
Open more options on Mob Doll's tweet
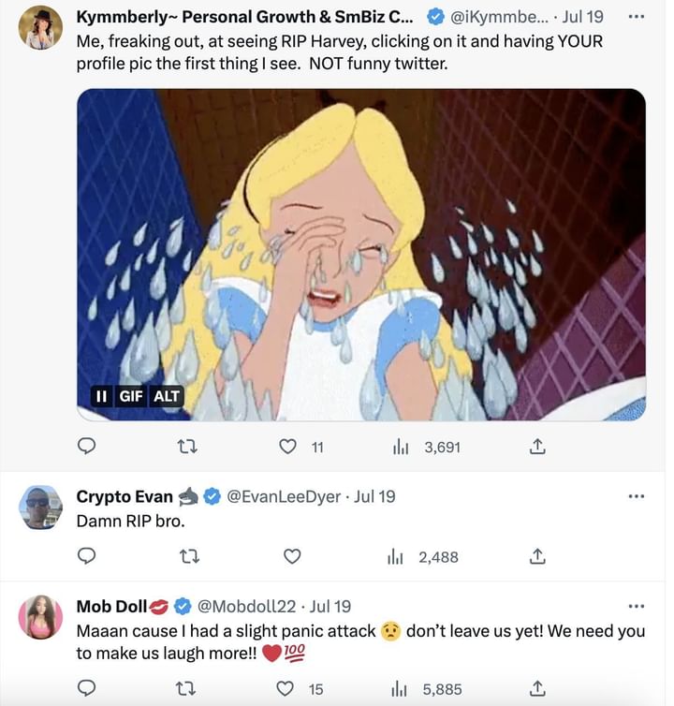[637, 606]
